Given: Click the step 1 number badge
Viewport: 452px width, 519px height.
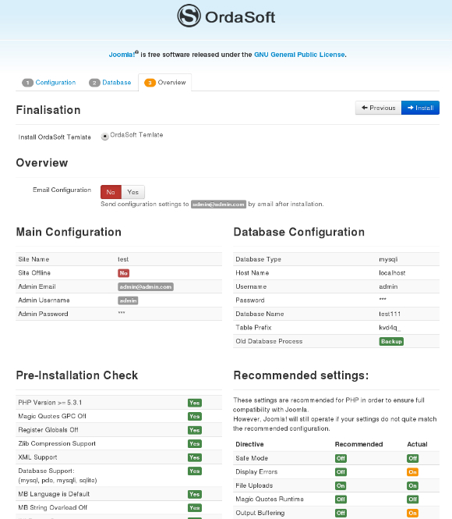Looking at the screenshot, I should [x=27, y=83].
